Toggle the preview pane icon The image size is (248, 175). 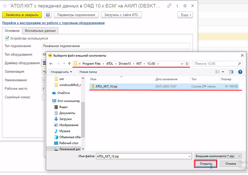pyautogui.click(x=231, y=72)
